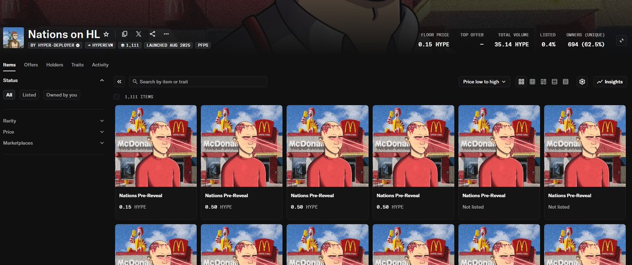Expand the Marketplaces filter section

click(54, 143)
